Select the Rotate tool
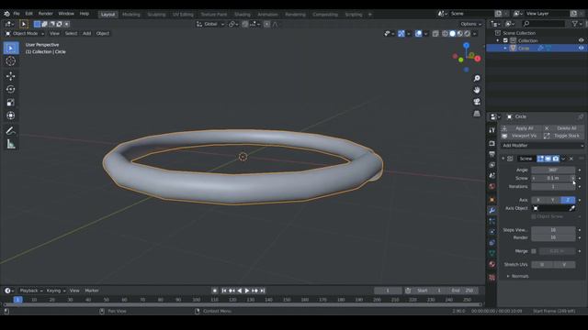Image resolution: width=588 pixels, height=330 pixels. (10, 89)
